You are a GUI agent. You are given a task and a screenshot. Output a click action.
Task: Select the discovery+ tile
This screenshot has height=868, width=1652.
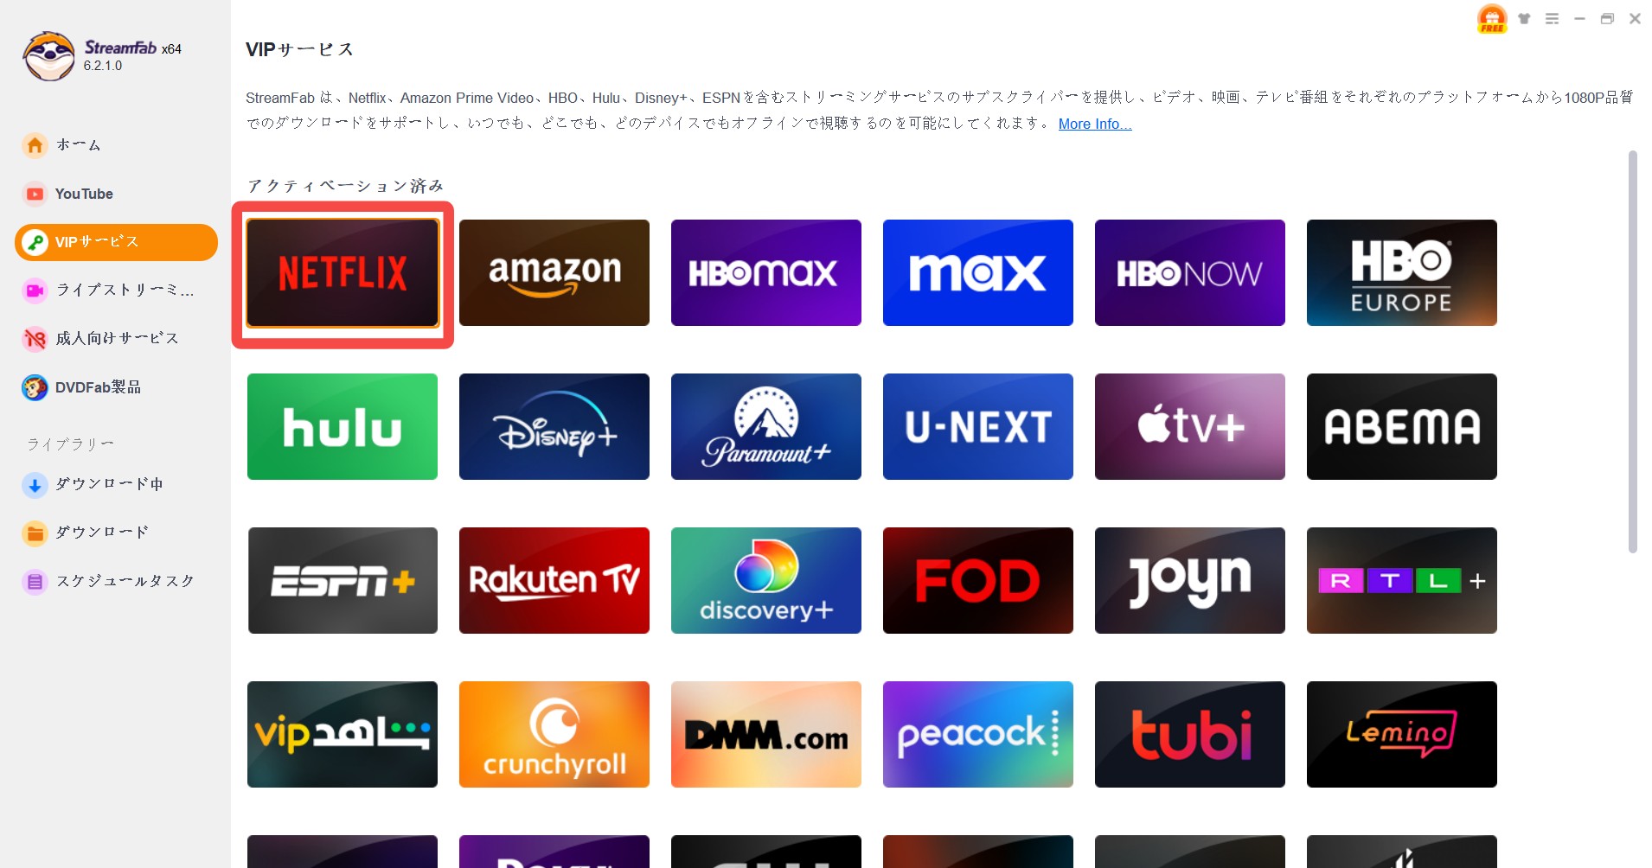point(766,581)
